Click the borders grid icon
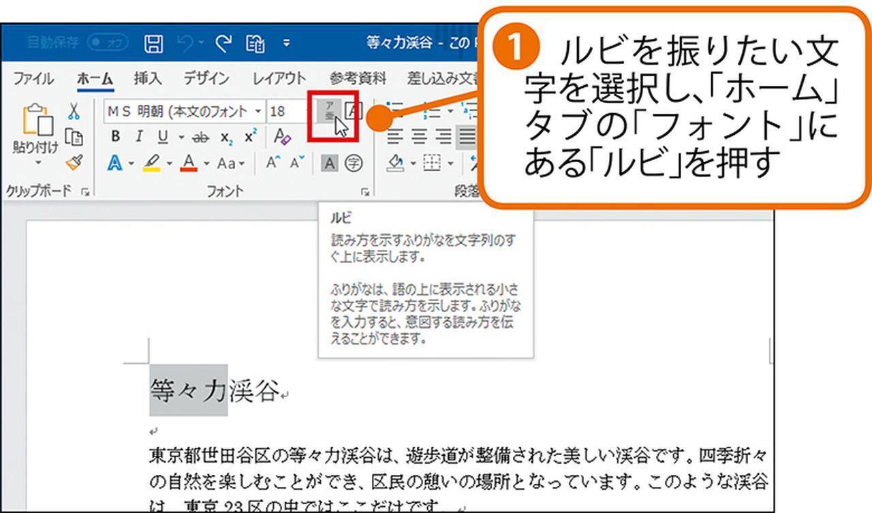Screen dimensions: 872x513 (x=431, y=164)
